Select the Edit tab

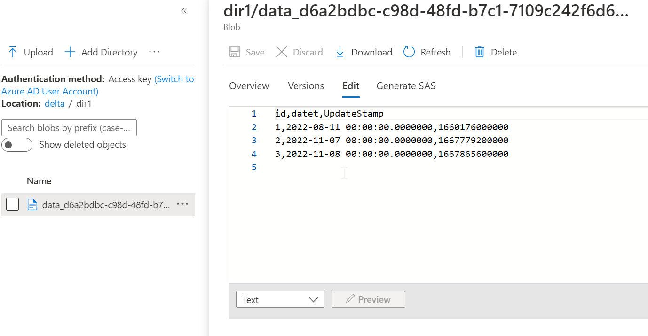(351, 86)
